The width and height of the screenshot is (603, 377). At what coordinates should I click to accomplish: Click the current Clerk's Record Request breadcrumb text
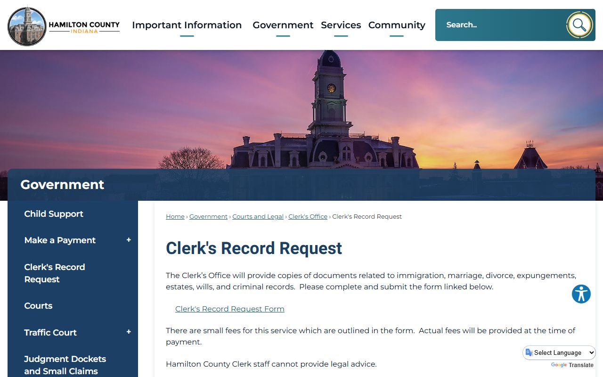point(367,217)
